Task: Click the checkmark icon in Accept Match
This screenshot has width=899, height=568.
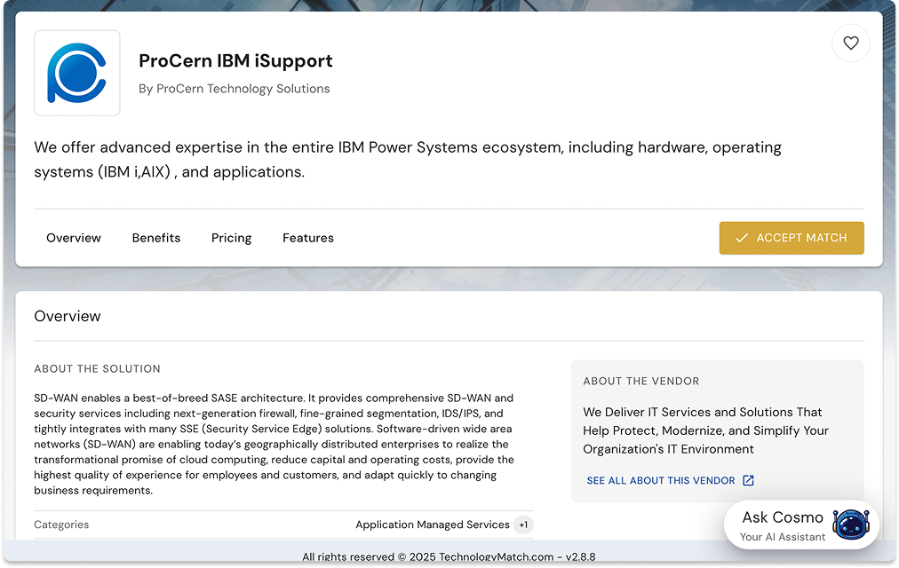Action: click(742, 238)
